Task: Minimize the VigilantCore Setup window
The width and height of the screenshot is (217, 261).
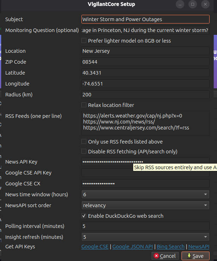Action: [180, 4]
